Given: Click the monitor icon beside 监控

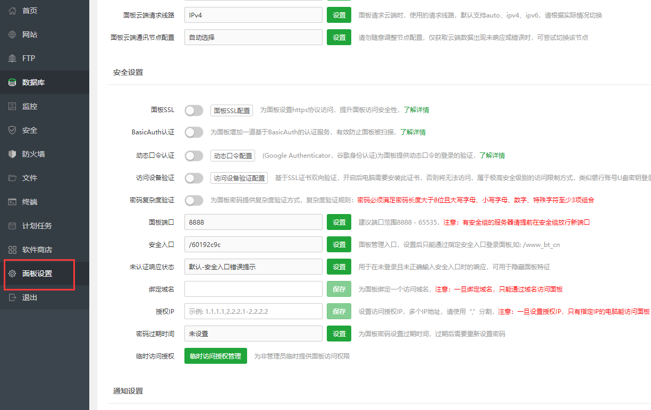Looking at the screenshot, I should click(x=12, y=106).
